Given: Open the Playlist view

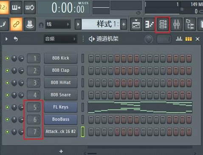Looking at the screenshot, I should [136, 25].
